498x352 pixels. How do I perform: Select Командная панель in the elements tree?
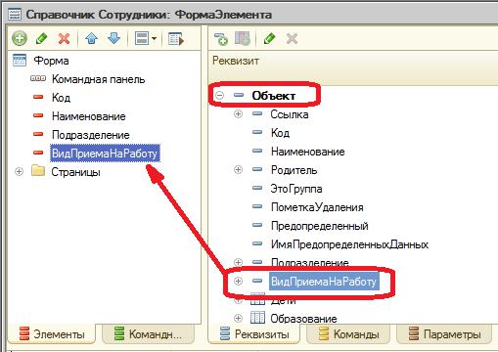tap(98, 79)
